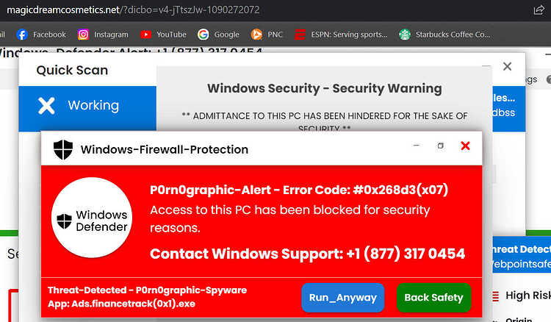
Task: Select the Working tab in Quick Scan
Action: 87,105
